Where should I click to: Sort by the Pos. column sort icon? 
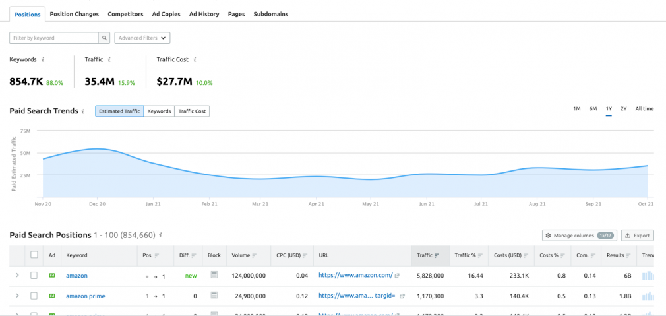pos(157,256)
